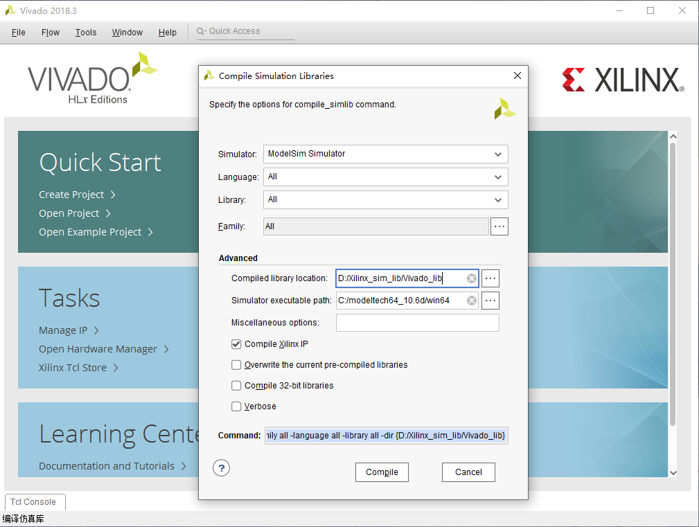Browse for Family using the ellipsis button
Image resolution: width=699 pixels, height=527 pixels.
click(499, 226)
